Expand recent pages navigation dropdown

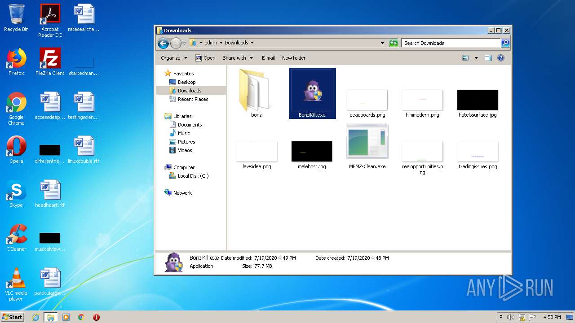(184, 43)
